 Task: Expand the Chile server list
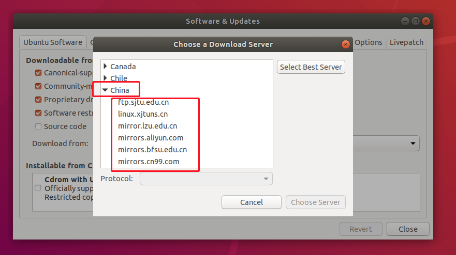[x=105, y=78]
